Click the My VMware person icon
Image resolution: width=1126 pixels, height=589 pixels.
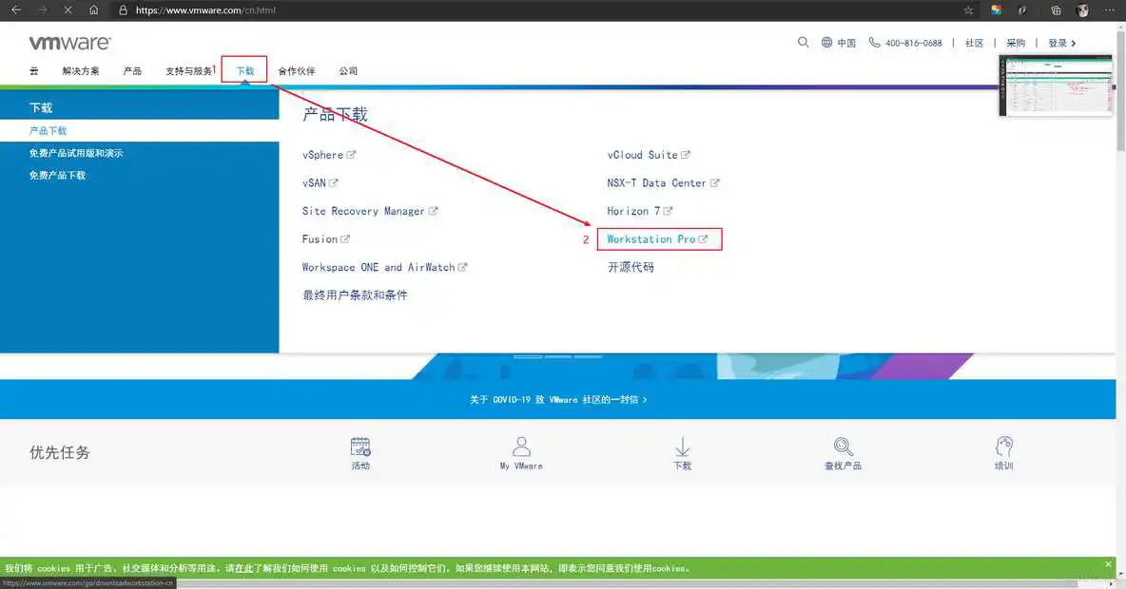coord(521,446)
